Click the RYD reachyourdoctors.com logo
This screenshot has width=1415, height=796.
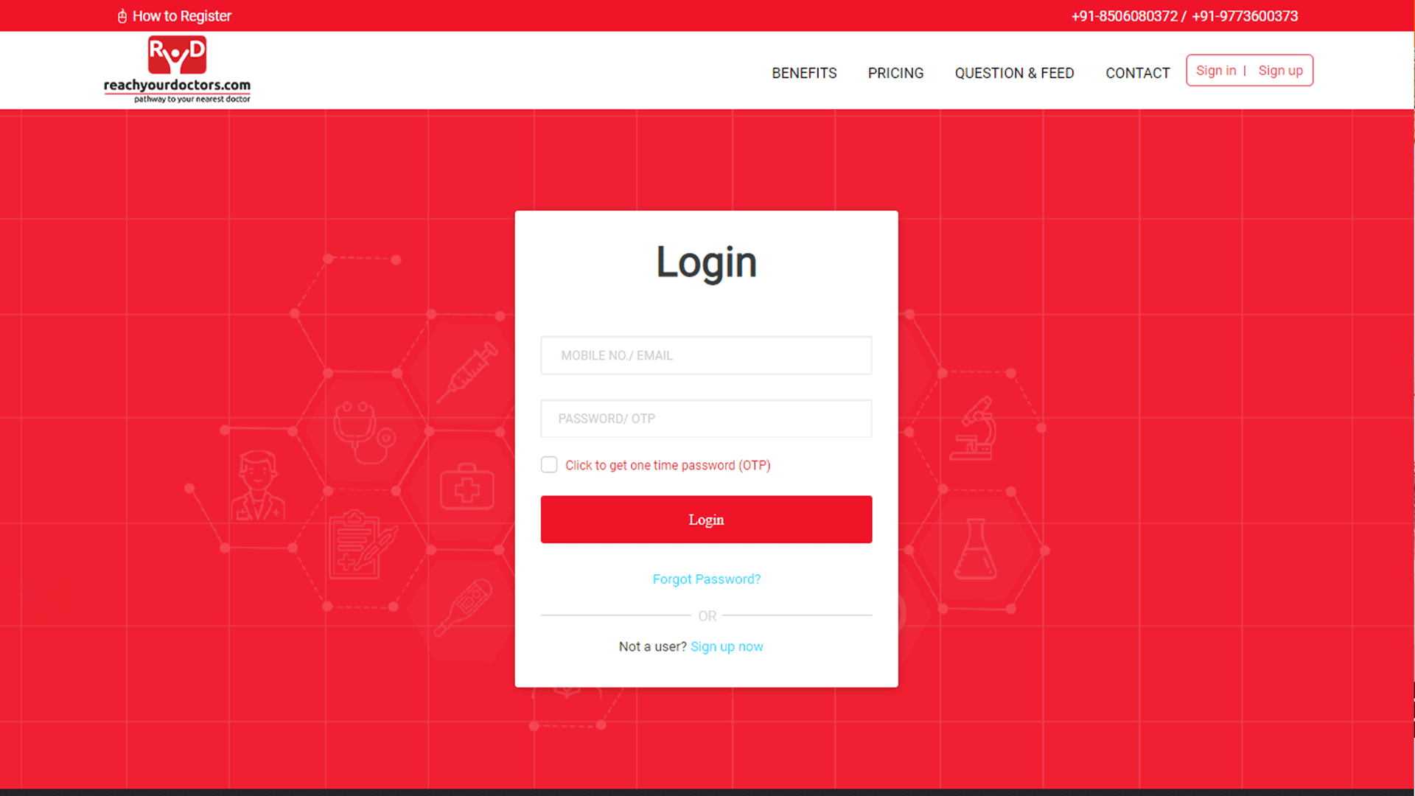177,69
